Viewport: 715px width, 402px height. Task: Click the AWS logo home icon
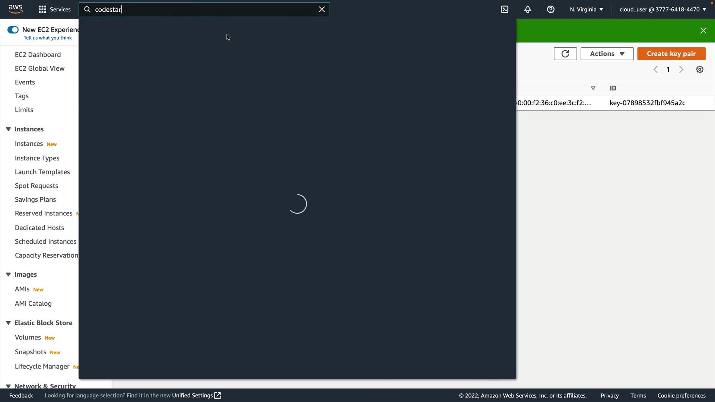15,9
